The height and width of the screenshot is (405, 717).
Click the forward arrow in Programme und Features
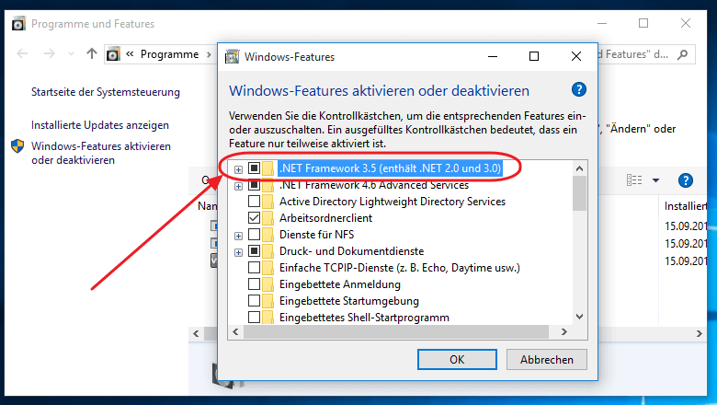[49, 54]
